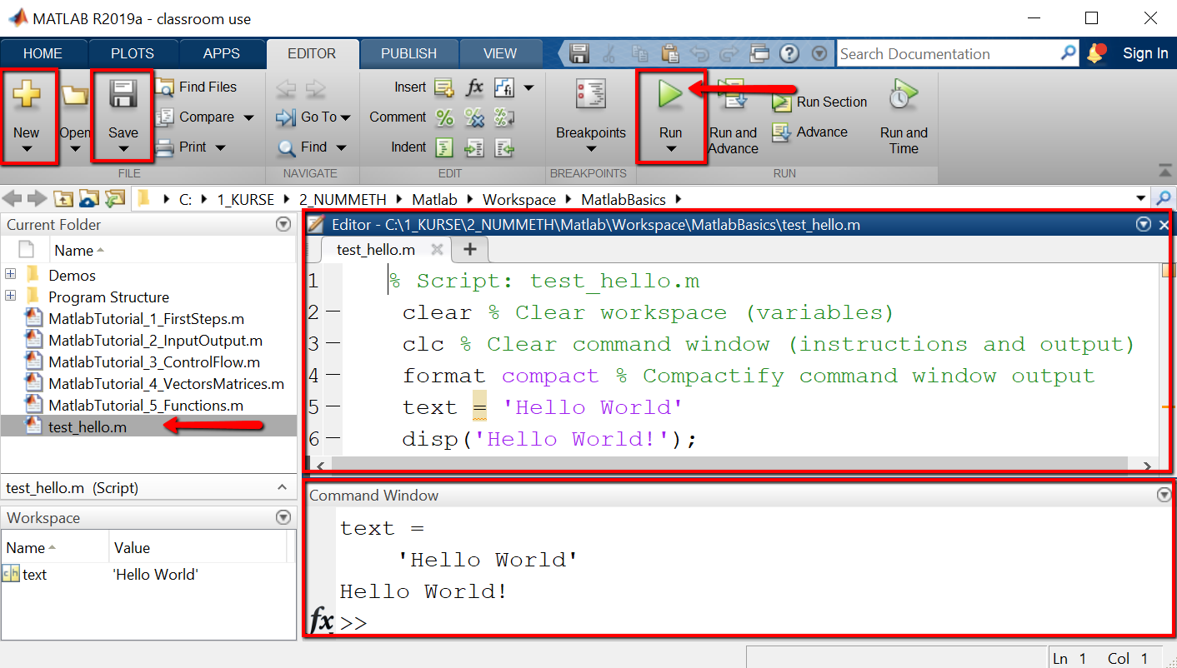Click the Insert Function fx icon
The width and height of the screenshot is (1177, 668).
click(474, 87)
